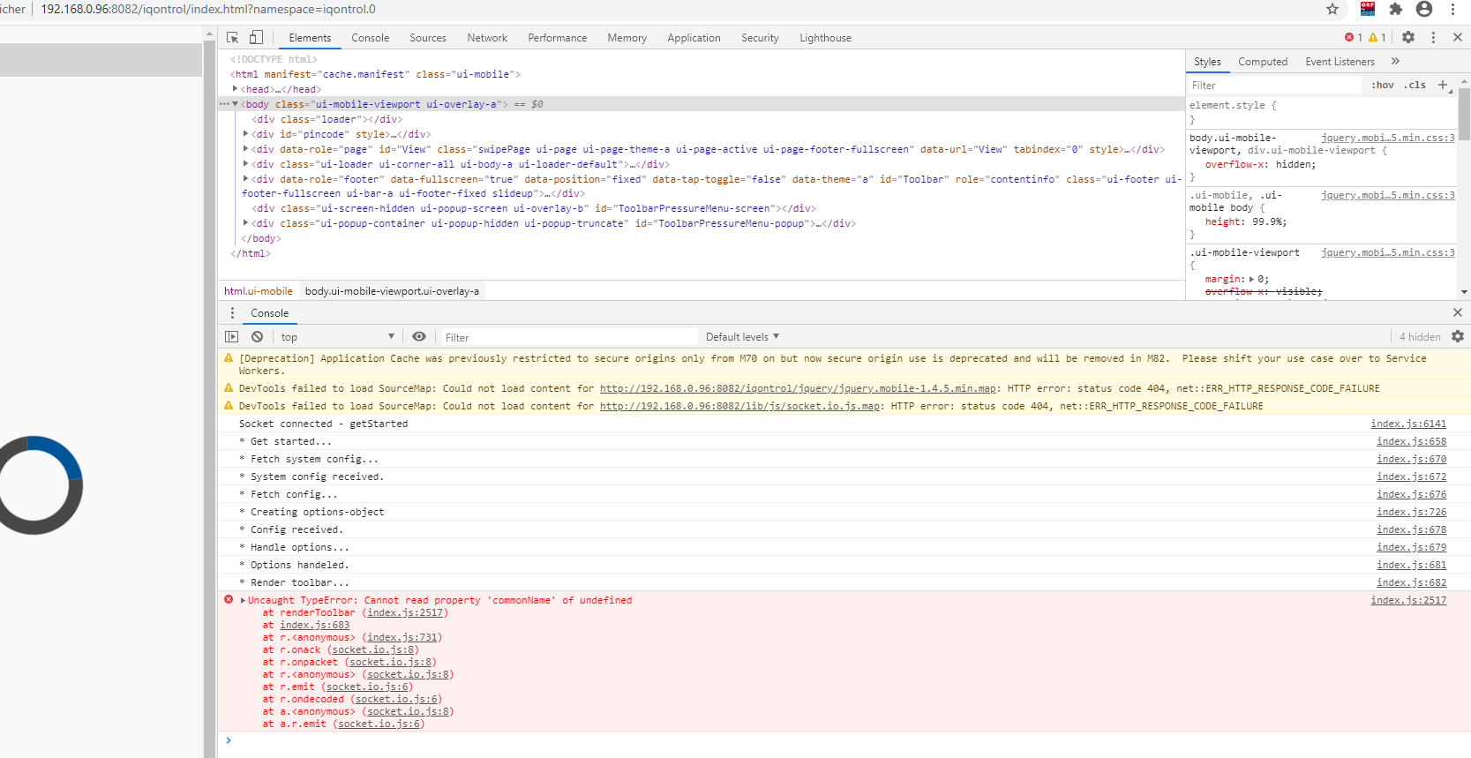
Task: Open the Sources tab
Action: pos(428,38)
